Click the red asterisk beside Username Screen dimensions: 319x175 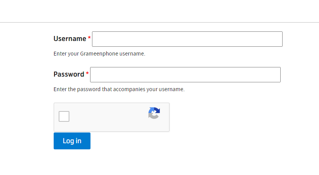(x=89, y=38)
